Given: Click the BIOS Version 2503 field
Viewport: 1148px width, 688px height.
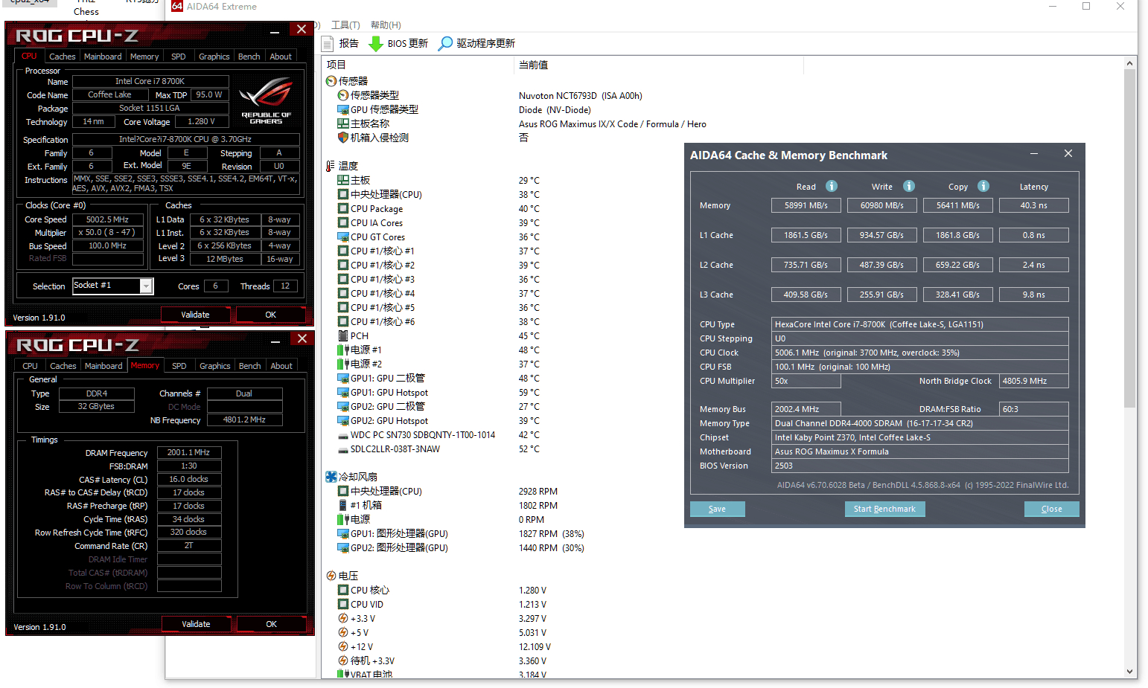Looking at the screenshot, I should point(920,466).
